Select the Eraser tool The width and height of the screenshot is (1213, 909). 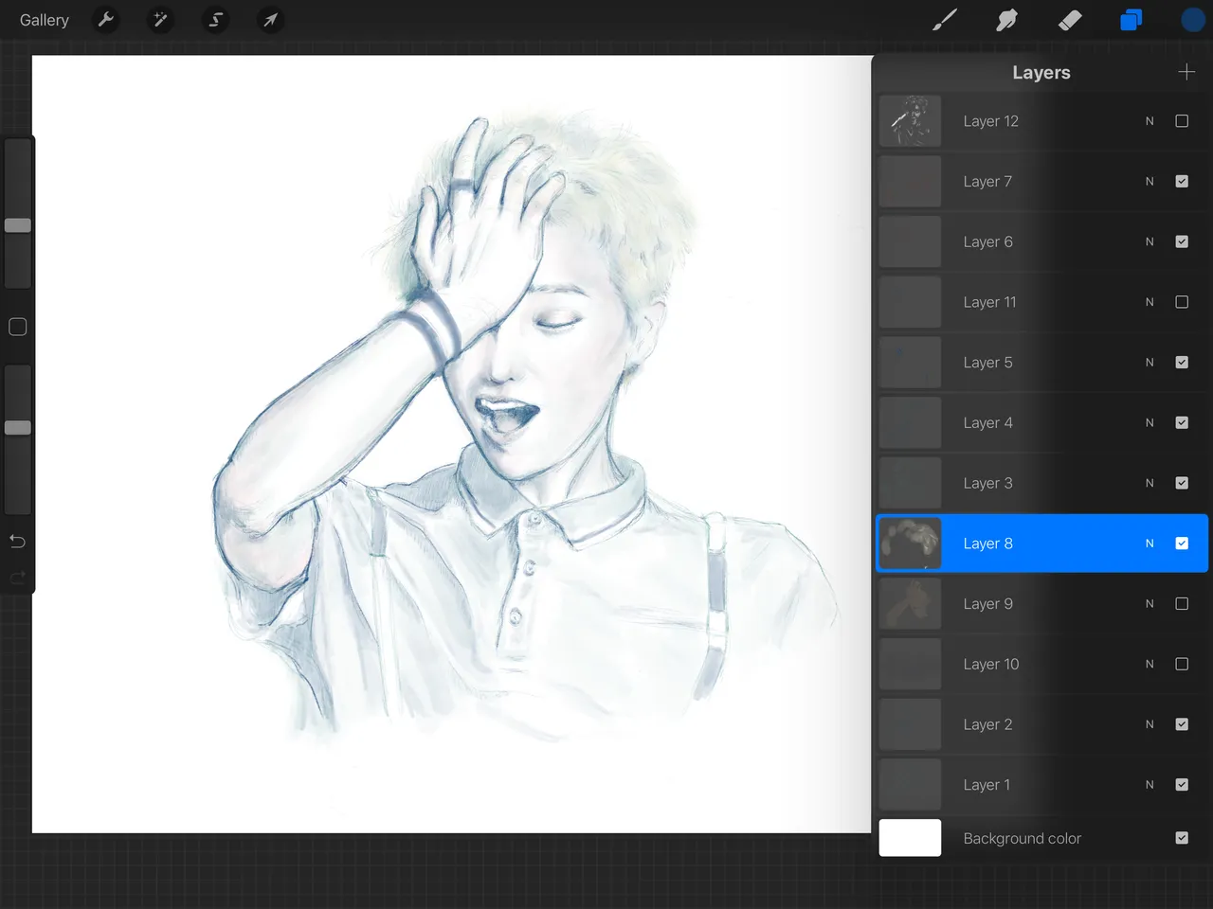pos(1070,20)
